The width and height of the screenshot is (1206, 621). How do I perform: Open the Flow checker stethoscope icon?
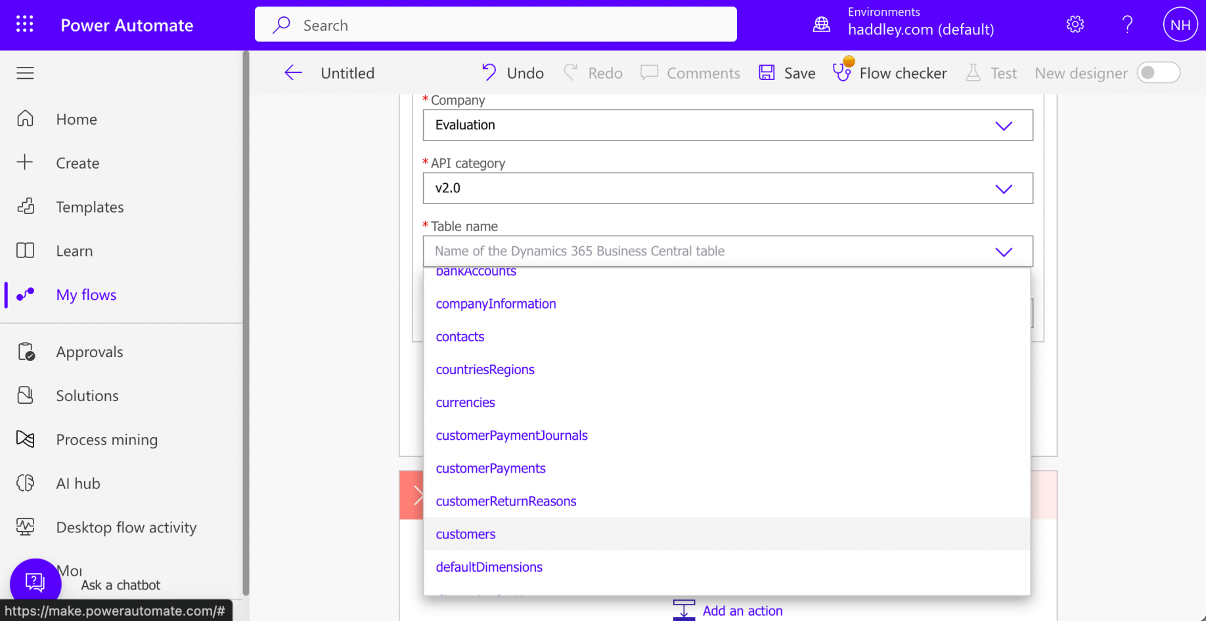[x=842, y=72]
